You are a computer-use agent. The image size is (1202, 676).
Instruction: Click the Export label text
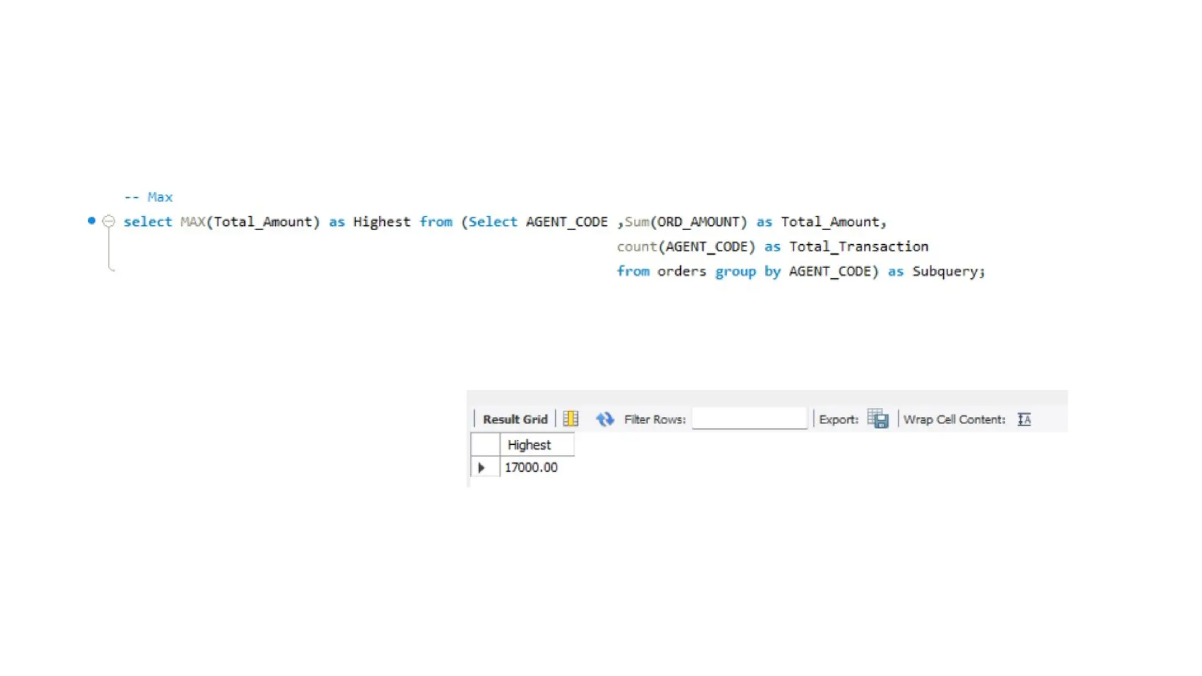coord(838,420)
